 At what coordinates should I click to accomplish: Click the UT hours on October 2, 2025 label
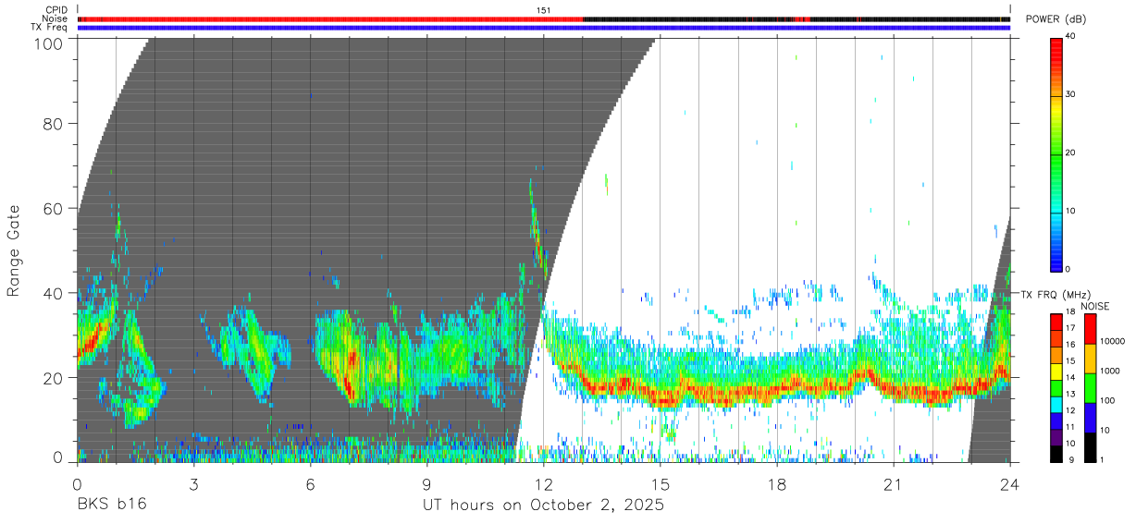click(543, 506)
